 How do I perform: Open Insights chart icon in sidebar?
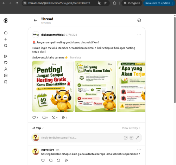pyautogui.click(x=6, y=76)
